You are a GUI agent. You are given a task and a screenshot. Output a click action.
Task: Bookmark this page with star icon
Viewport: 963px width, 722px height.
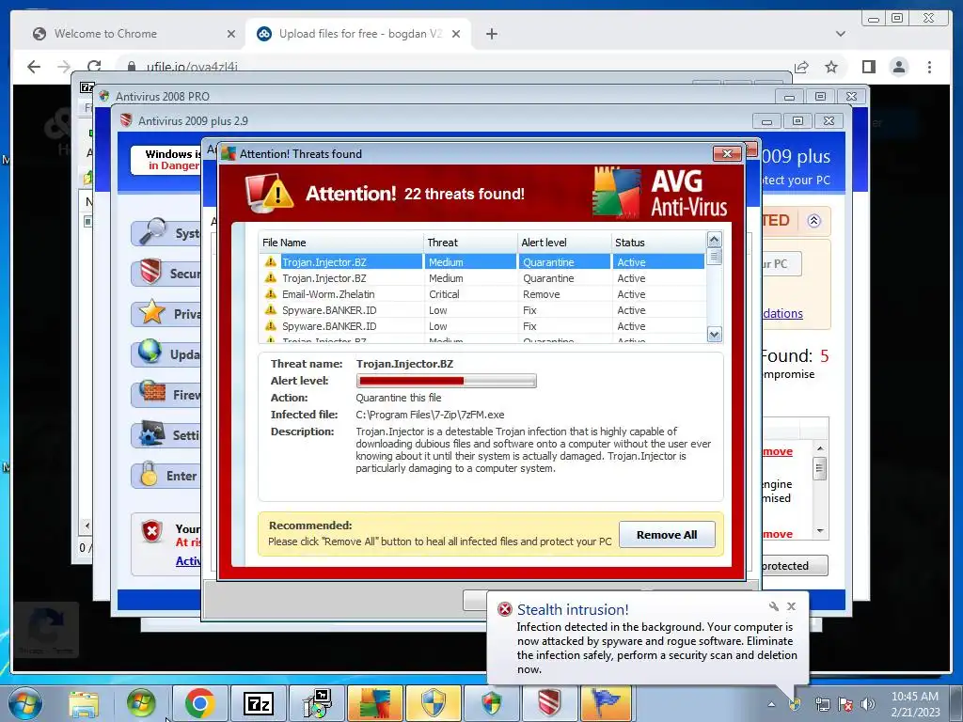coord(831,67)
